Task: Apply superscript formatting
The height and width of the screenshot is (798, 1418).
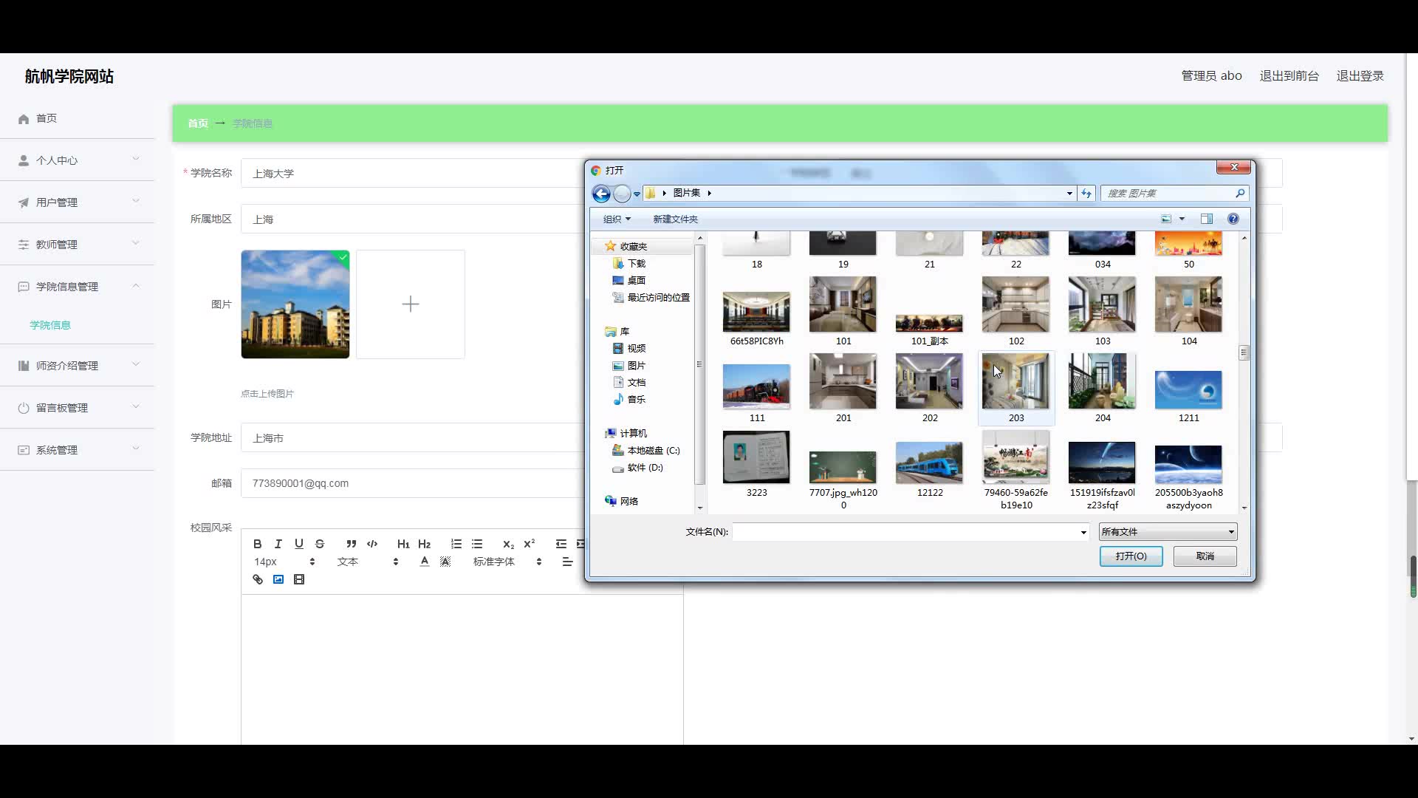Action: (530, 544)
